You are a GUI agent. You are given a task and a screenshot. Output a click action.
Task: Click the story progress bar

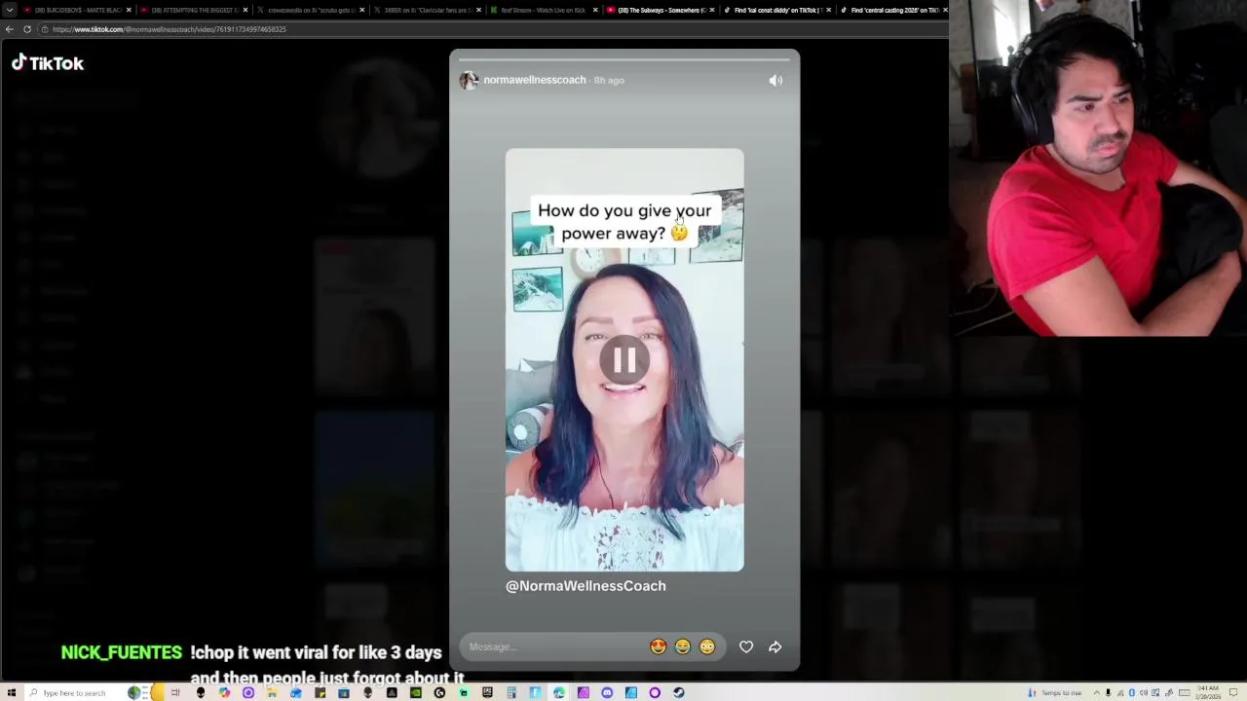624,59
